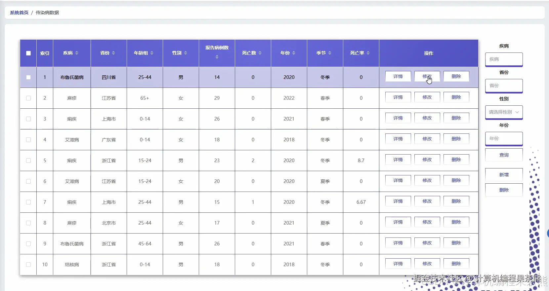
Task: Sort table by 年份 column arrows
Action: (x=294, y=53)
